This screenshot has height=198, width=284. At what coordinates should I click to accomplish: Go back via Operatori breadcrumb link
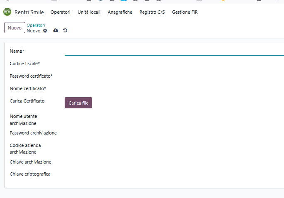click(36, 25)
